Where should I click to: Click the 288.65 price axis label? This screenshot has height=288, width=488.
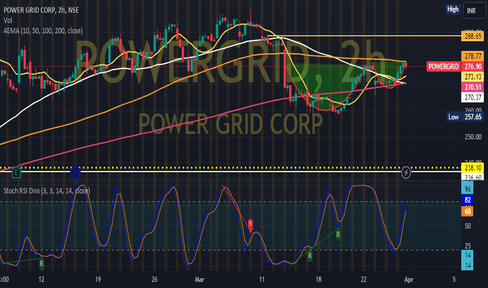pyautogui.click(x=473, y=36)
